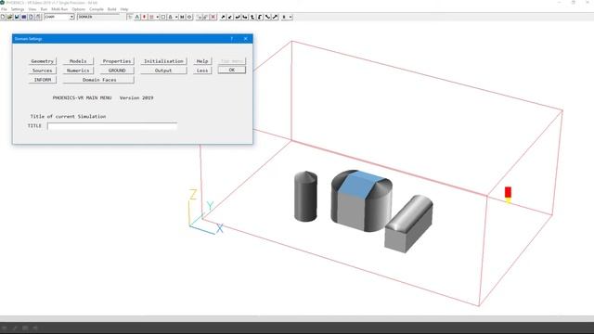594x334 pixels.
Task: Click the black arrow pointing down-left
Action: [230, 17]
